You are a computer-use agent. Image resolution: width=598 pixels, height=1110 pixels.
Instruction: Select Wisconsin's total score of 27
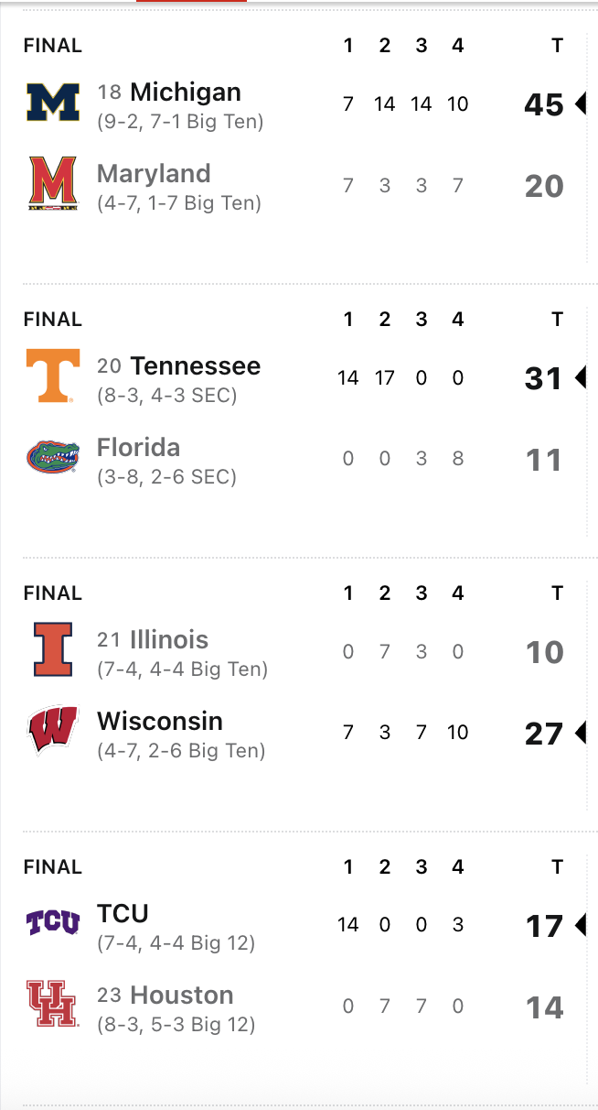[544, 734]
